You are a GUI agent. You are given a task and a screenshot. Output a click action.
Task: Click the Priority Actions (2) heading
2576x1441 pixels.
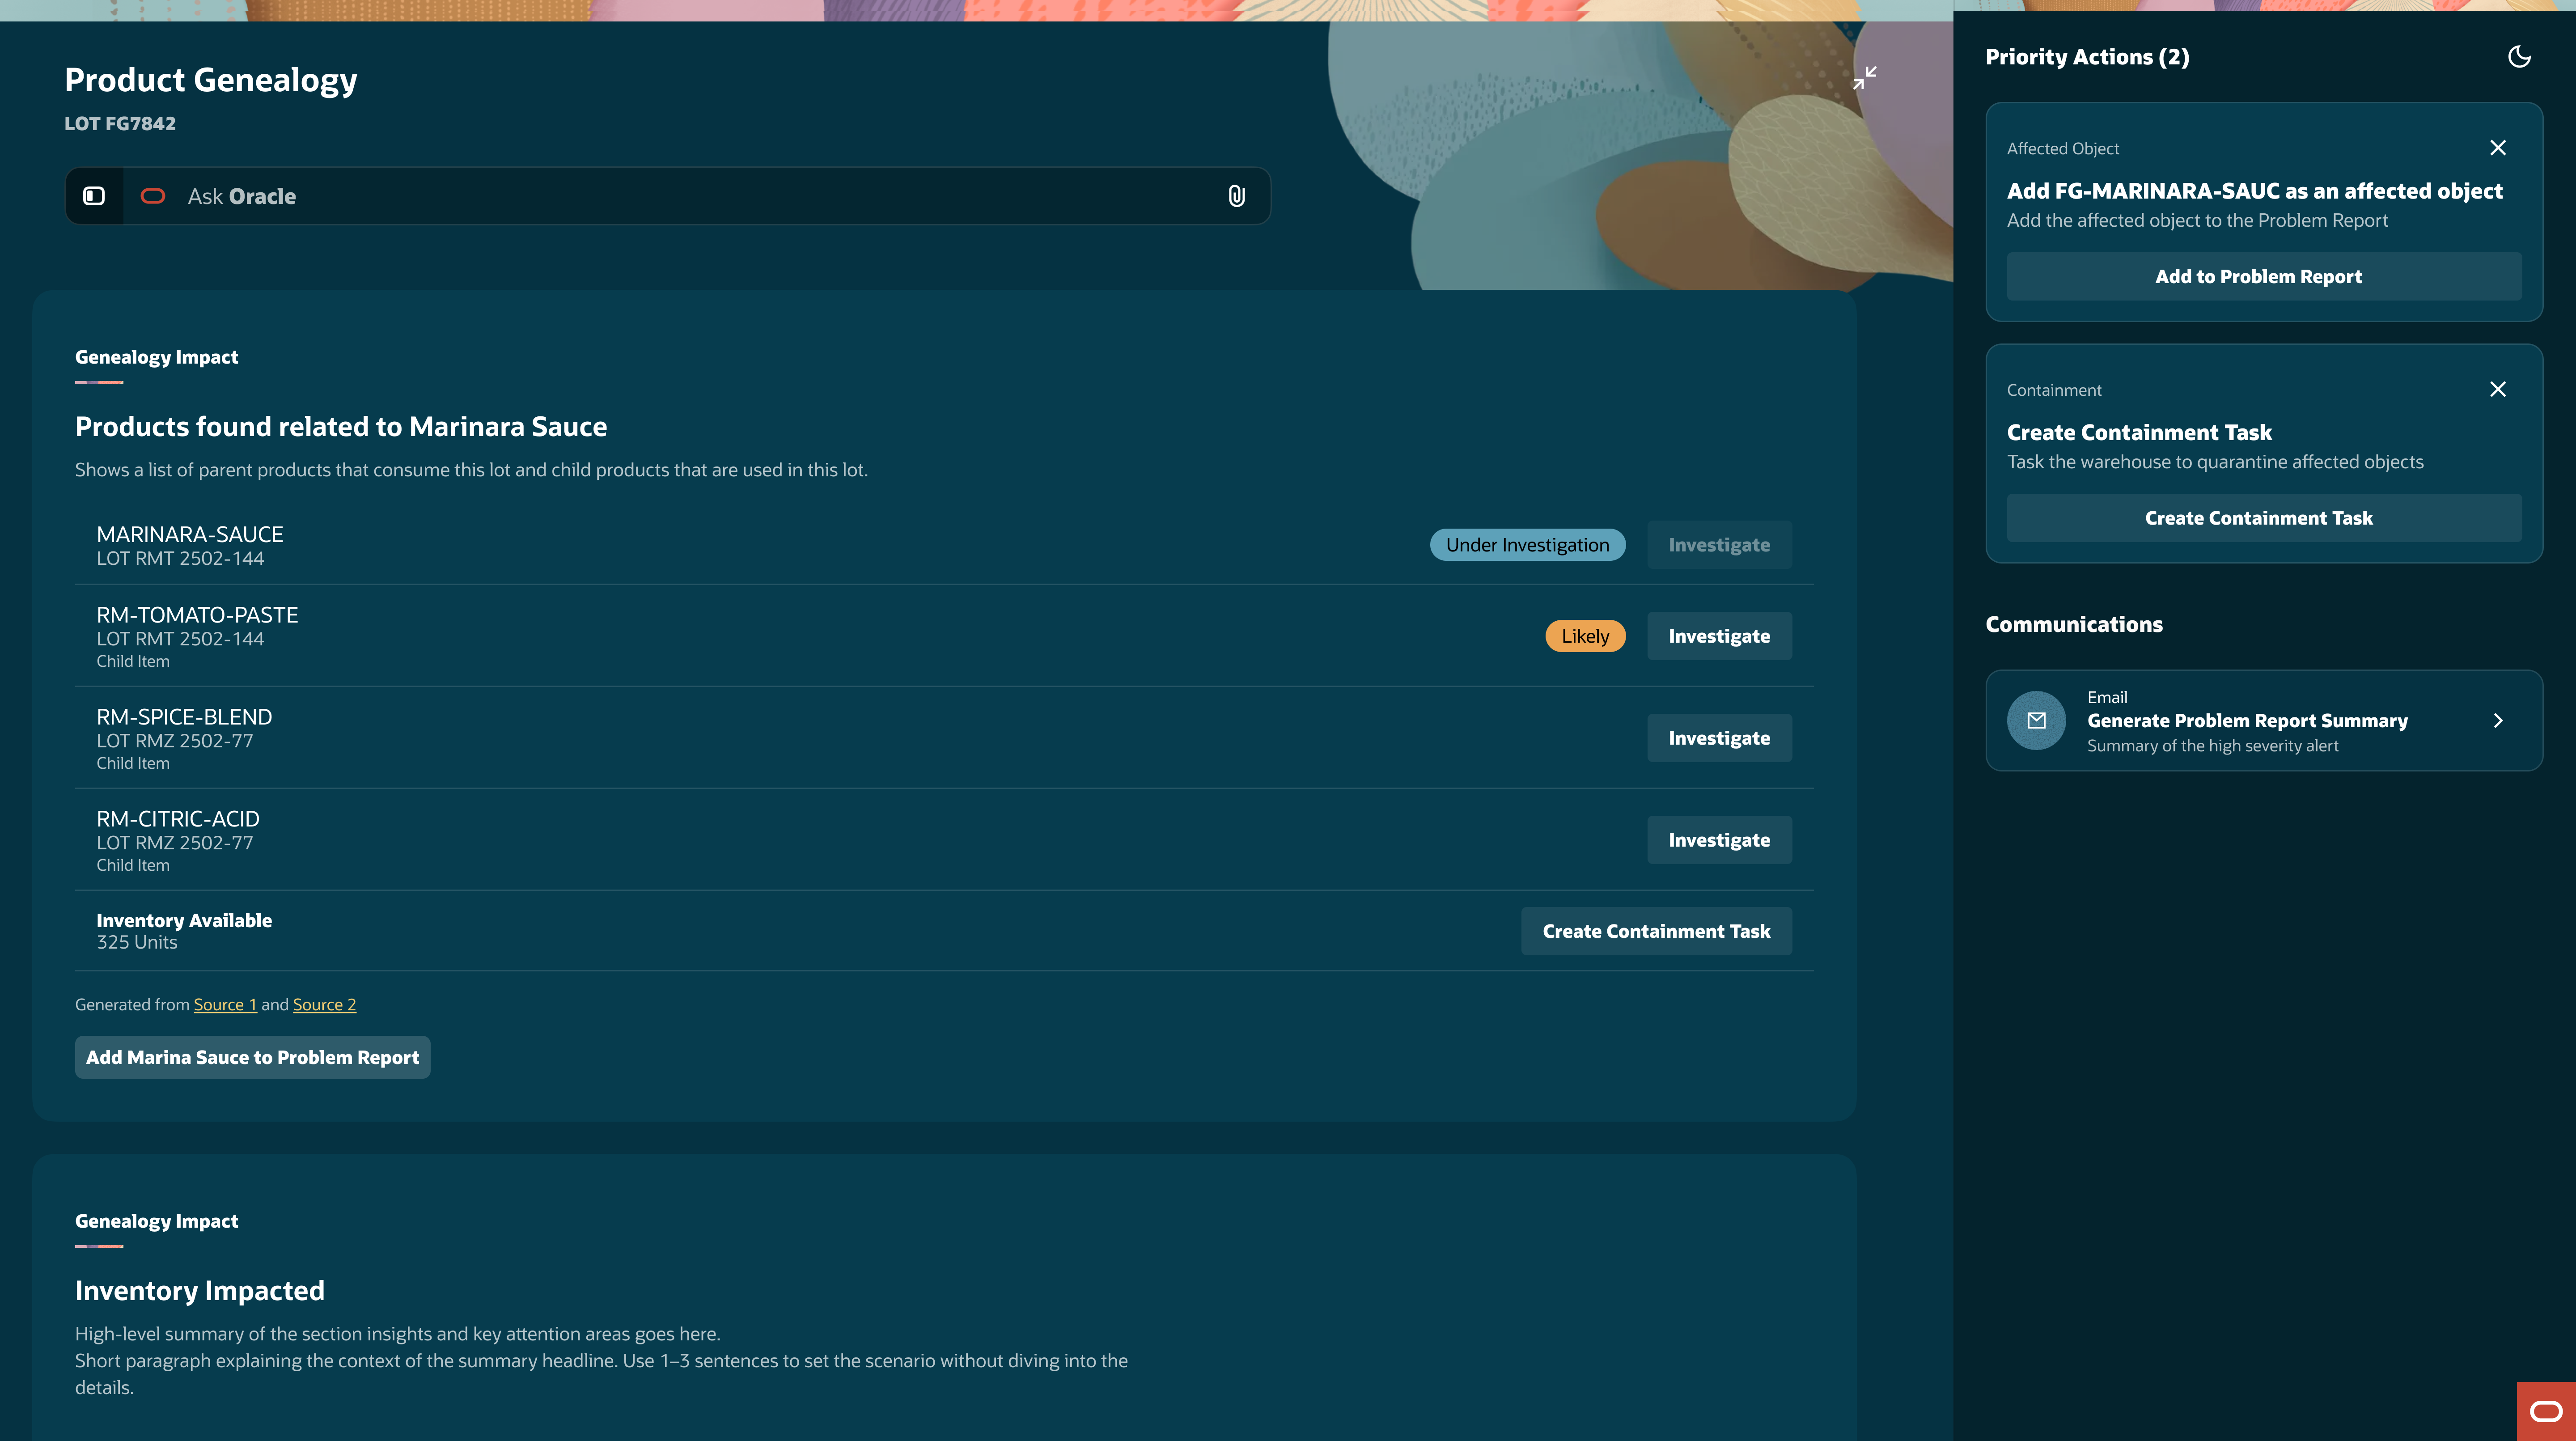click(x=2087, y=57)
